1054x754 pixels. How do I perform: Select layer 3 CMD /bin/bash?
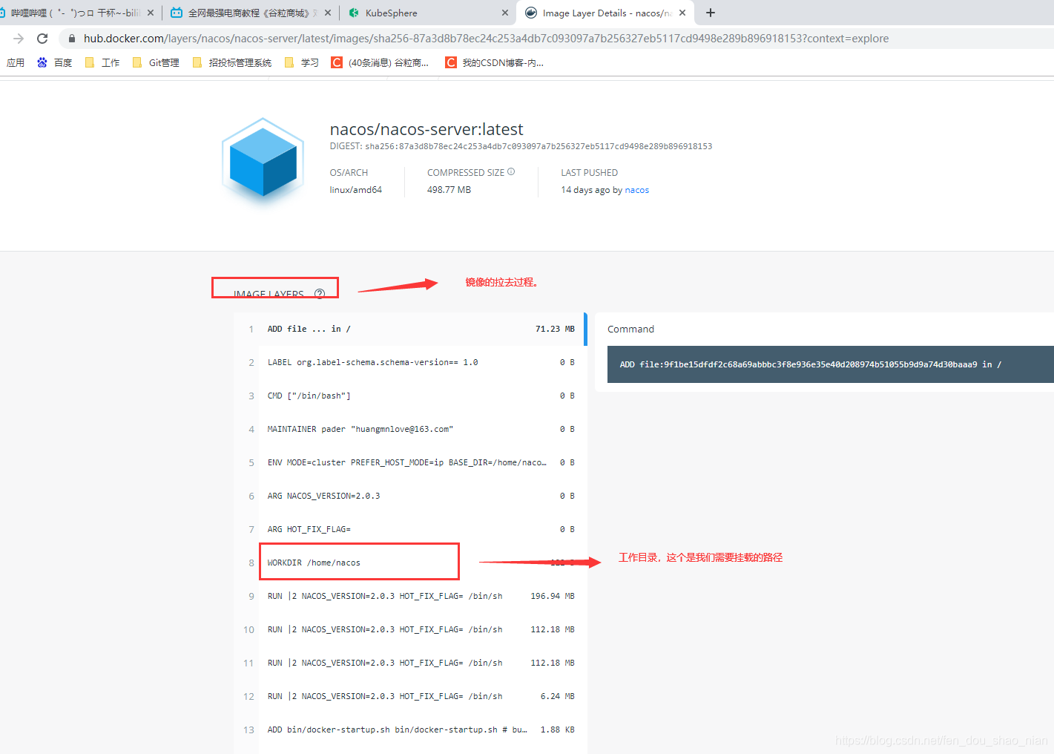(410, 396)
